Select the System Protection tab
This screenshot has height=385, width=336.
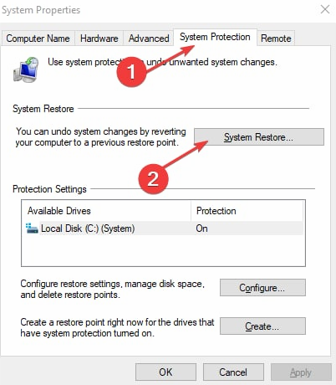click(215, 37)
